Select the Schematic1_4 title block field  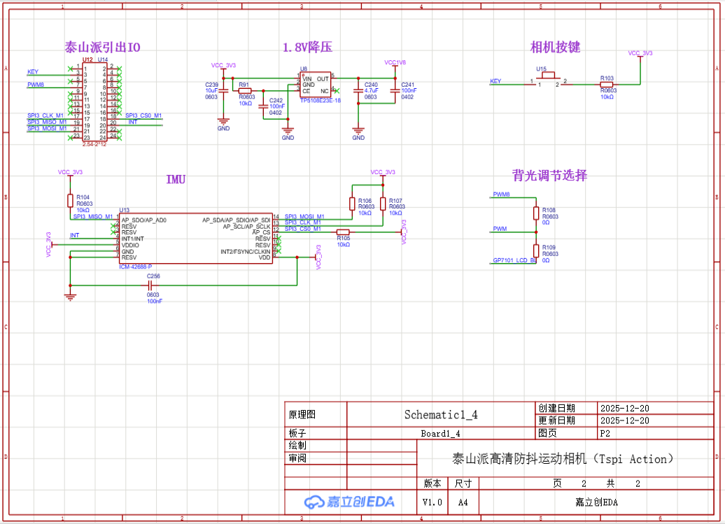[440, 414]
